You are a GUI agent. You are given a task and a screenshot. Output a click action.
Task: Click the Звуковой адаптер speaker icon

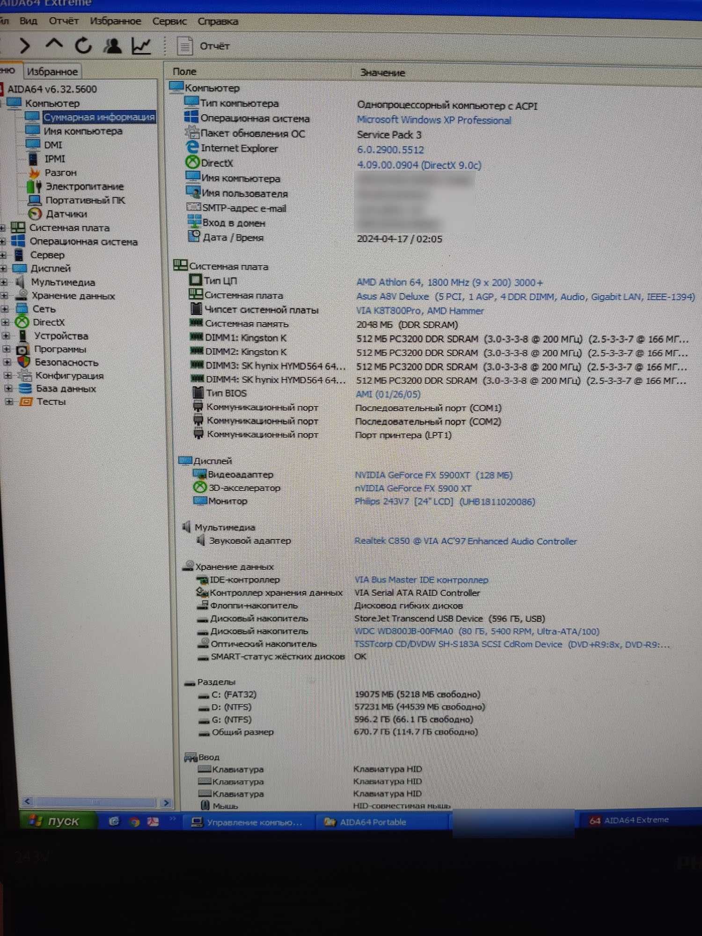200,540
